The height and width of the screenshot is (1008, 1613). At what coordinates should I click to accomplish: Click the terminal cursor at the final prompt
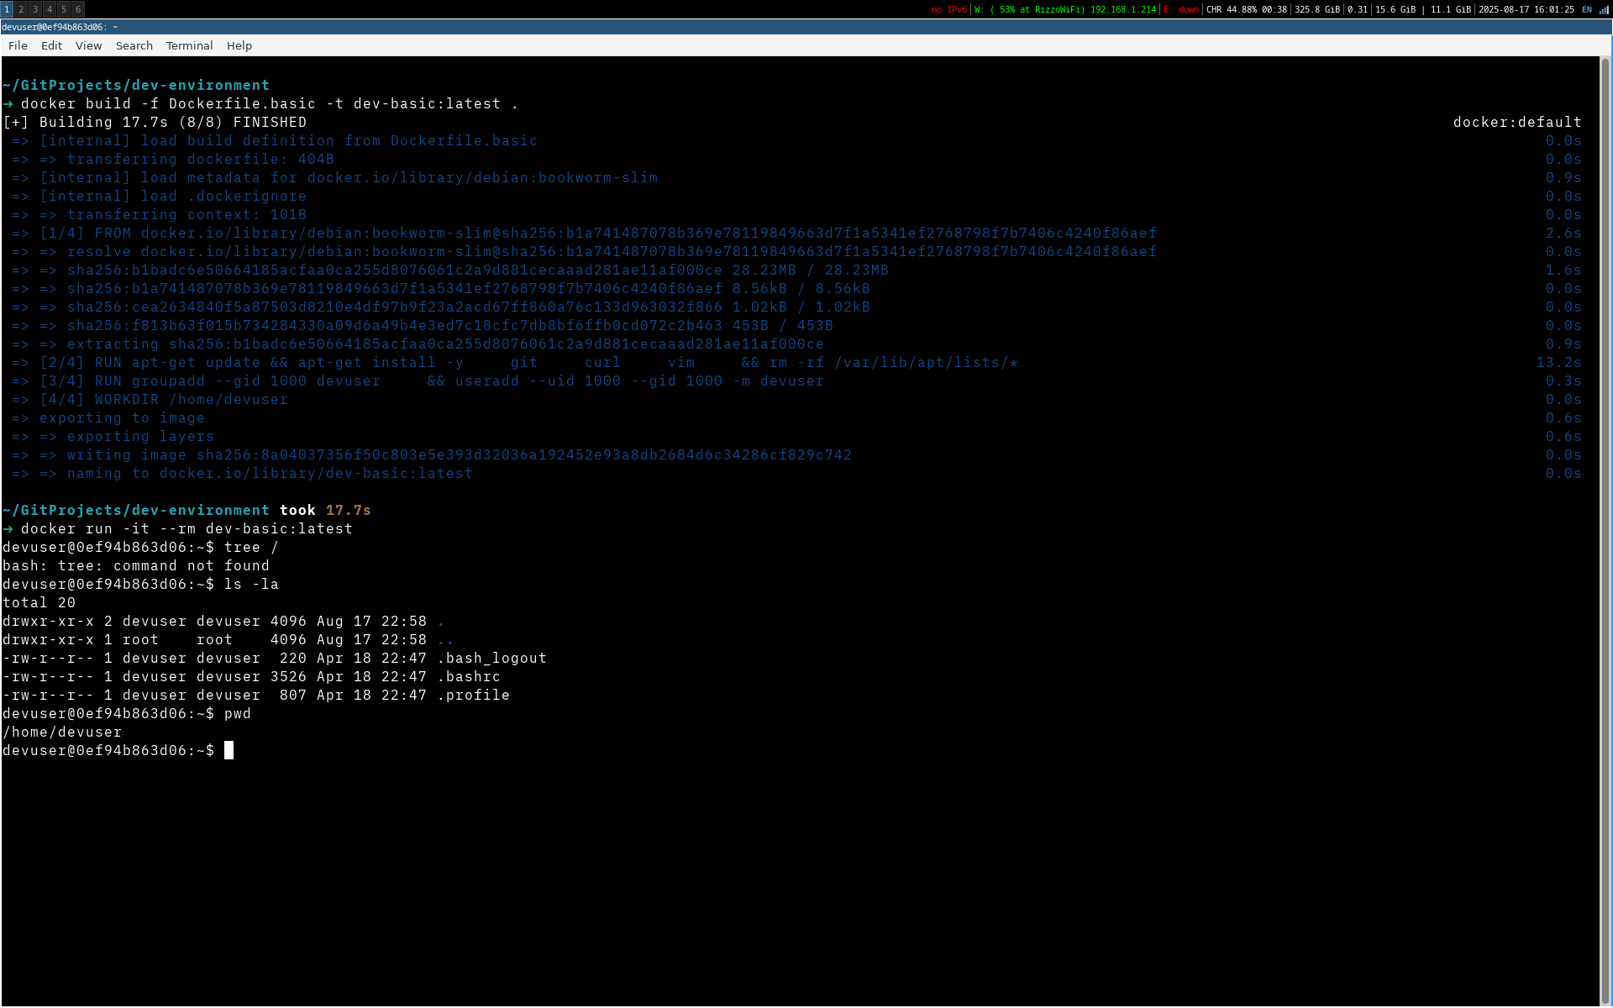pyautogui.click(x=229, y=750)
